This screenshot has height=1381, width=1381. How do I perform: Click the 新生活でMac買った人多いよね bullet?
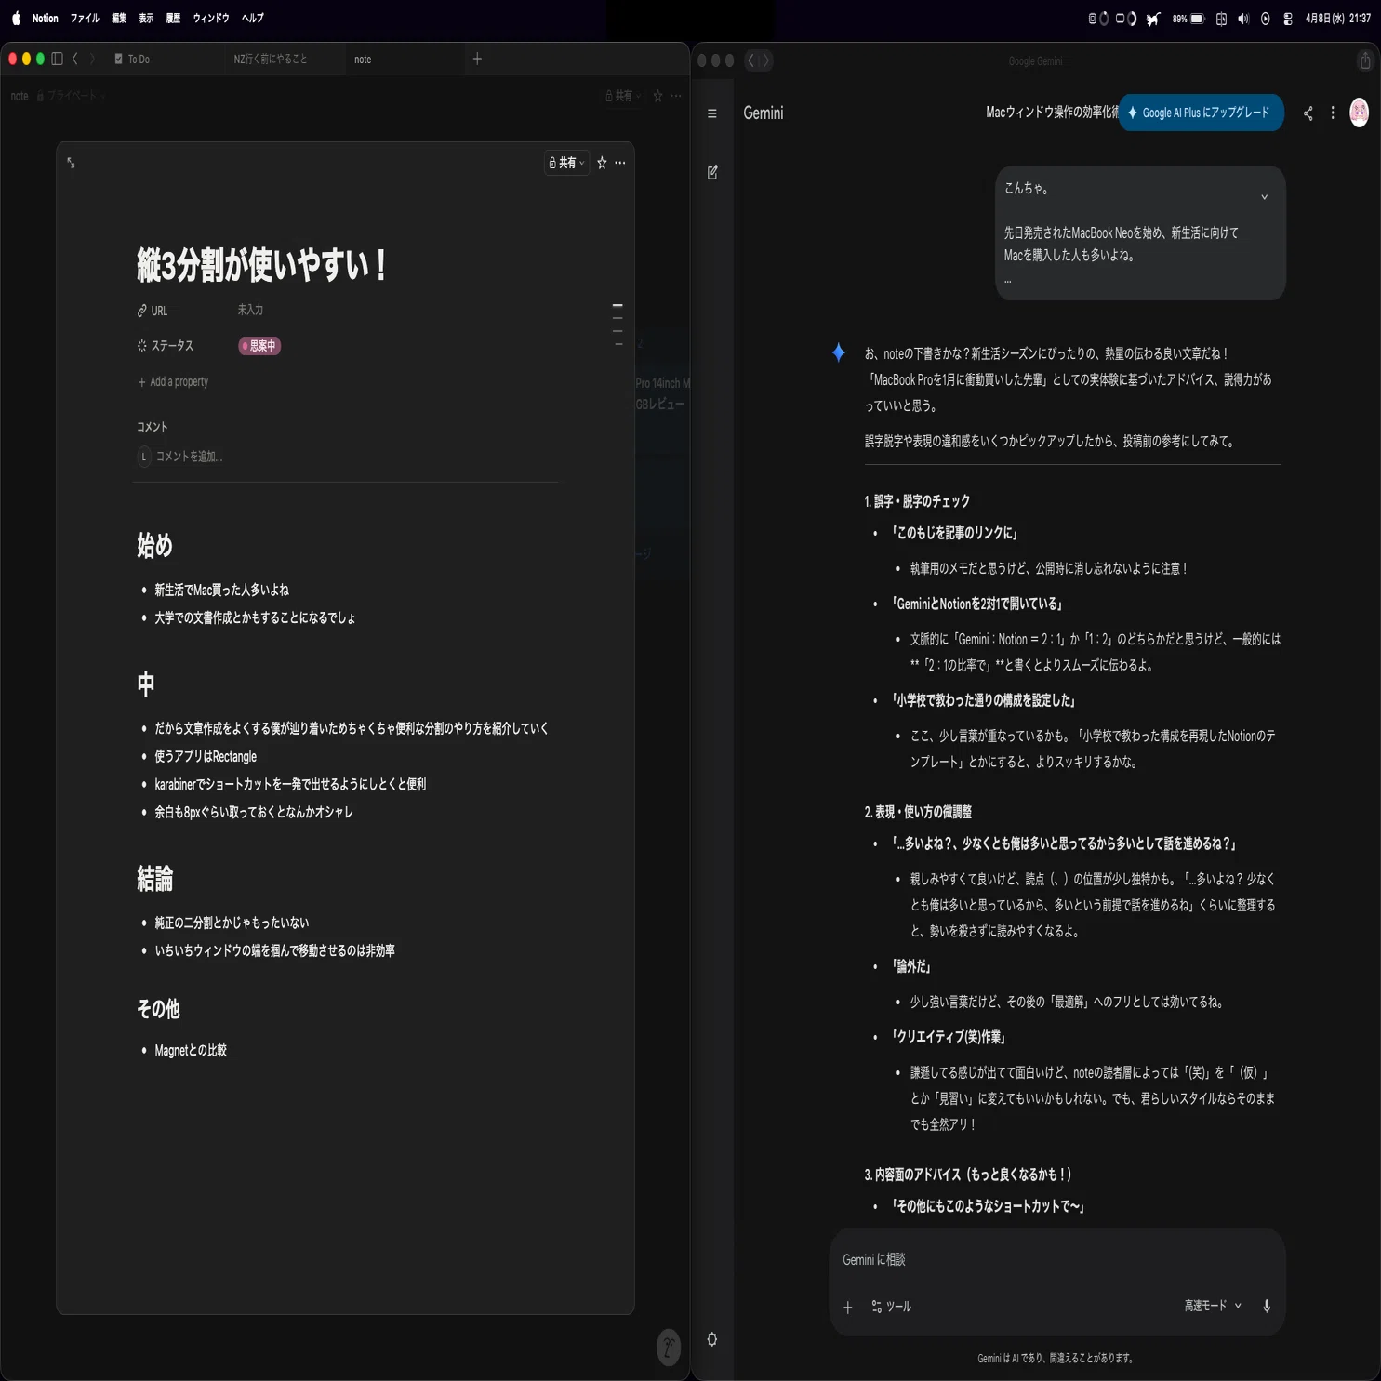221,590
